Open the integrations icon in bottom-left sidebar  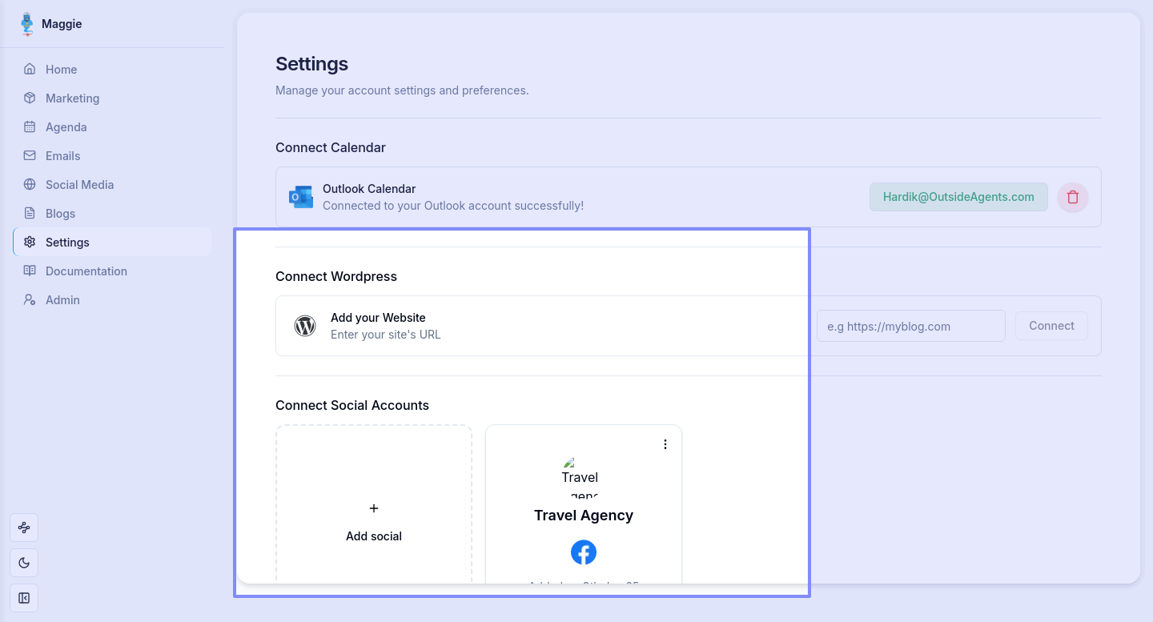pyautogui.click(x=24, y=528)
